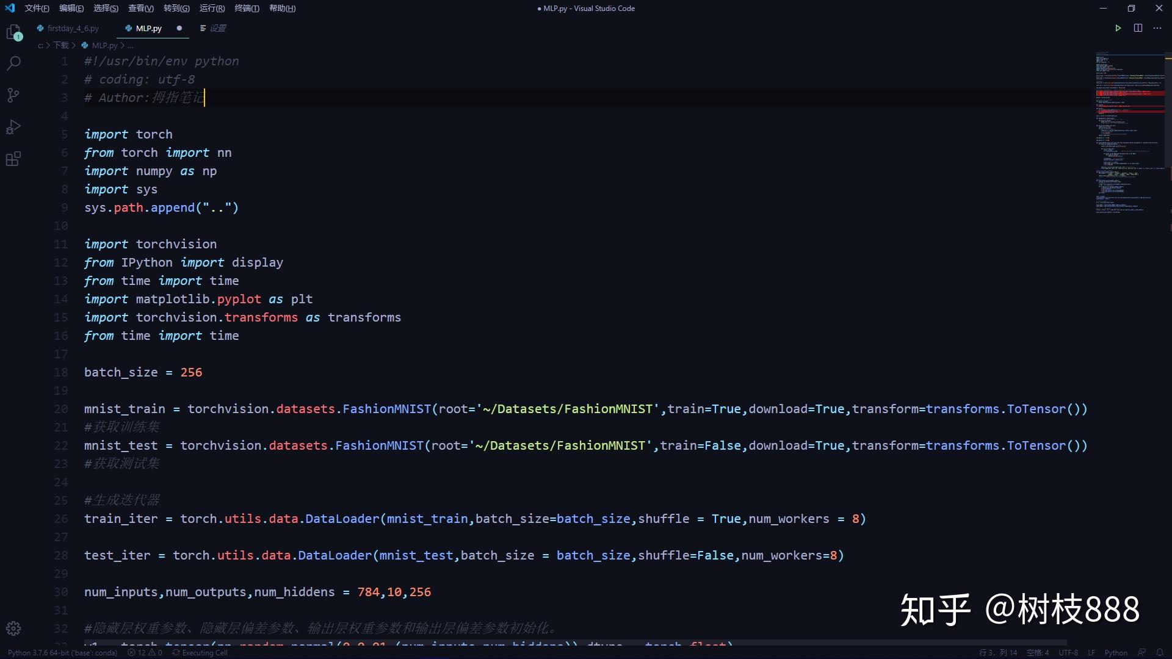Open the Source Control view
The width and height of the screenshot is (1172, 659).
click(13, 95)
